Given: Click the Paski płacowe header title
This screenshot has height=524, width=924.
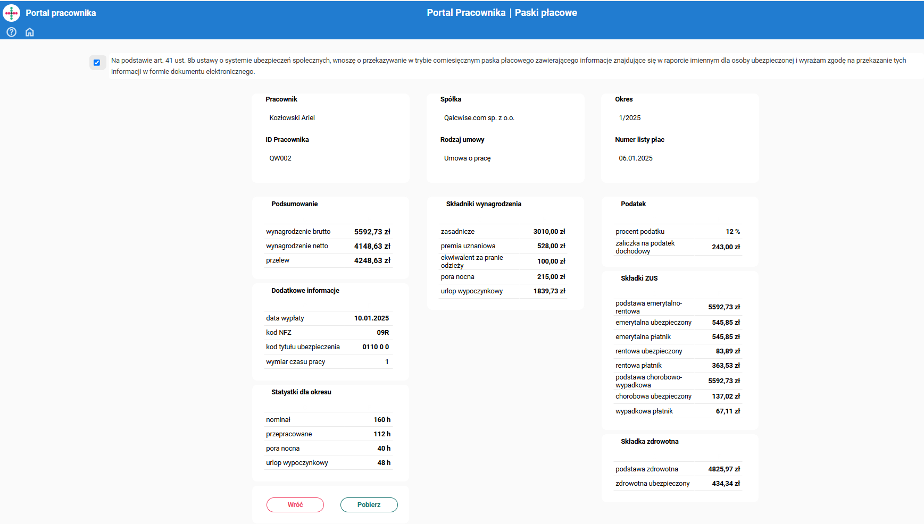Looking at the screenshot, I should tap(546, 13).
